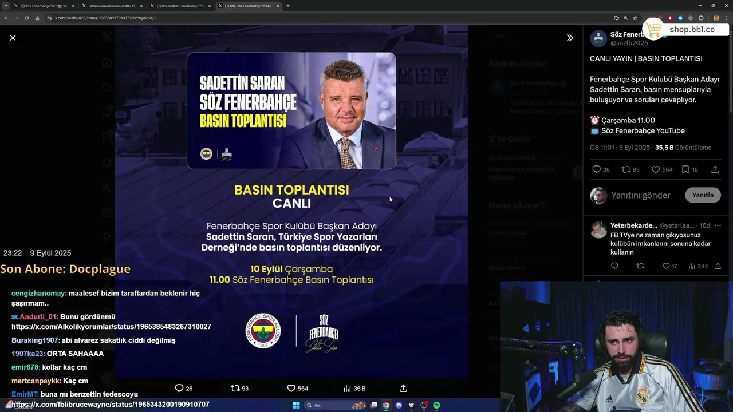Open the Windows Start menu

[x=296, y=405]
